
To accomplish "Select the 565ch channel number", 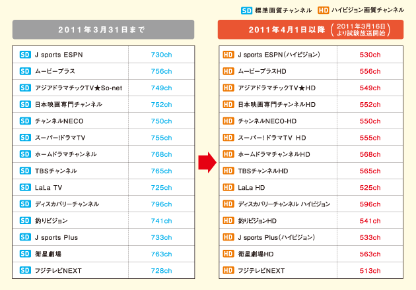I will coord(370,171).
